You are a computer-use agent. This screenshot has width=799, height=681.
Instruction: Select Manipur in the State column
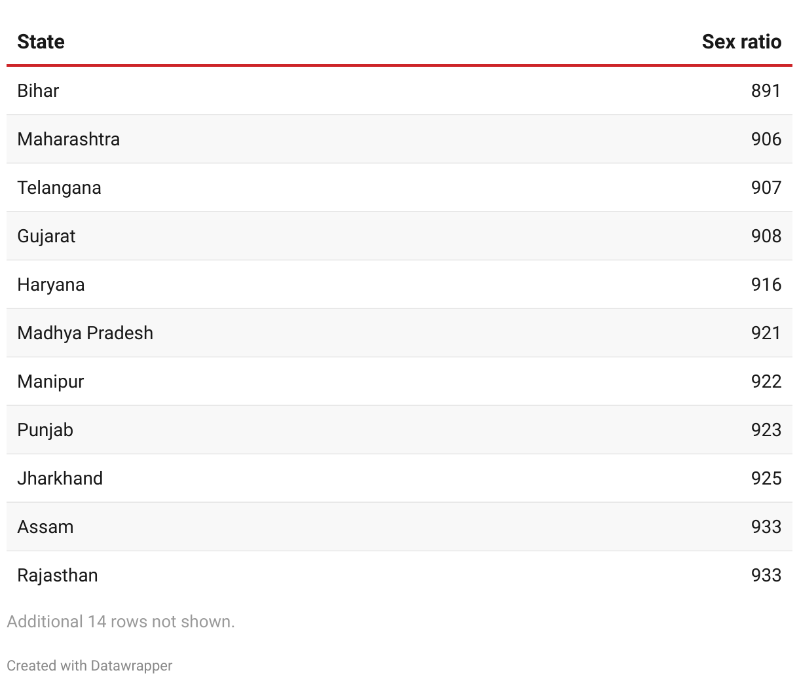[x=50, y=382]
